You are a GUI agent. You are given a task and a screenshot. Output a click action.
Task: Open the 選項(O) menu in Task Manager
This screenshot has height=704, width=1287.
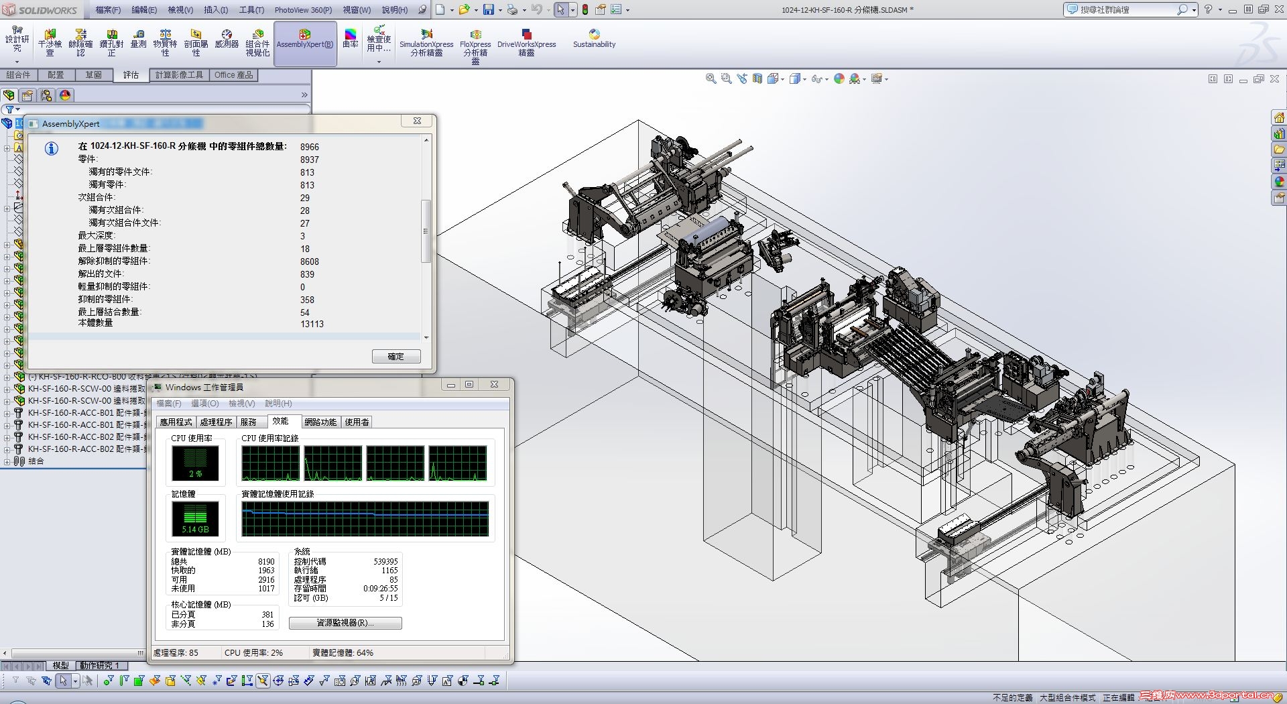point(204,404)
